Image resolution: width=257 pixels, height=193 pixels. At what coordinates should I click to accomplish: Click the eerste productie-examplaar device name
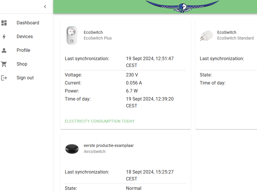109,145
